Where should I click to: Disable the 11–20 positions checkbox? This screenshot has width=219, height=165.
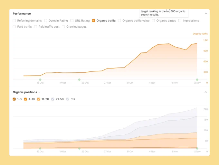click(x=39, y=99)
